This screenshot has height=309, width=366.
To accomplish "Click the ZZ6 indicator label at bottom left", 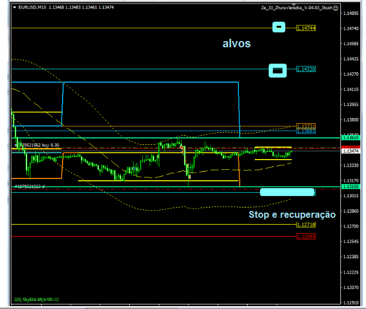I will tap(36, 299).
